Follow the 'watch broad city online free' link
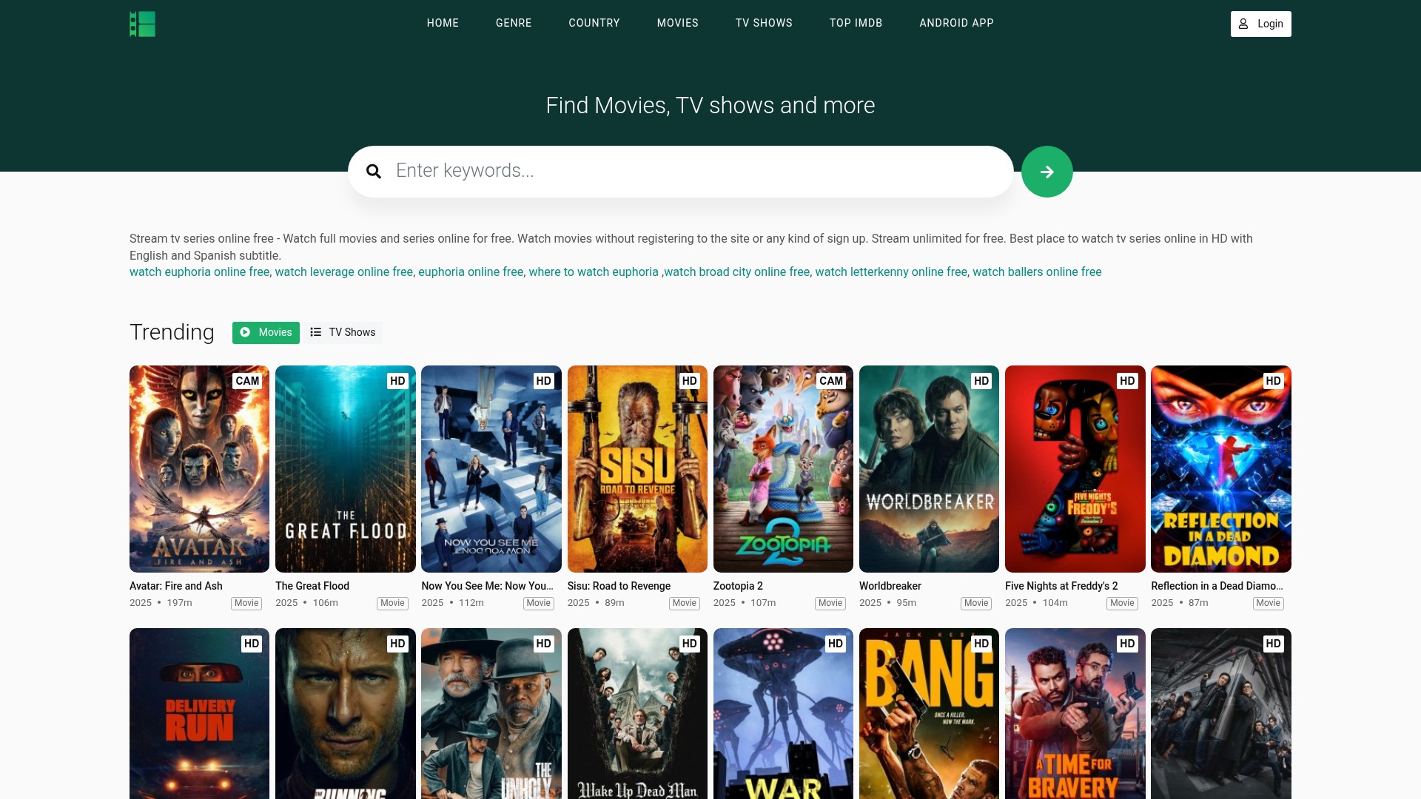Image resolution: width=1421 pixels, height=799 pixels. click(737, 272)
